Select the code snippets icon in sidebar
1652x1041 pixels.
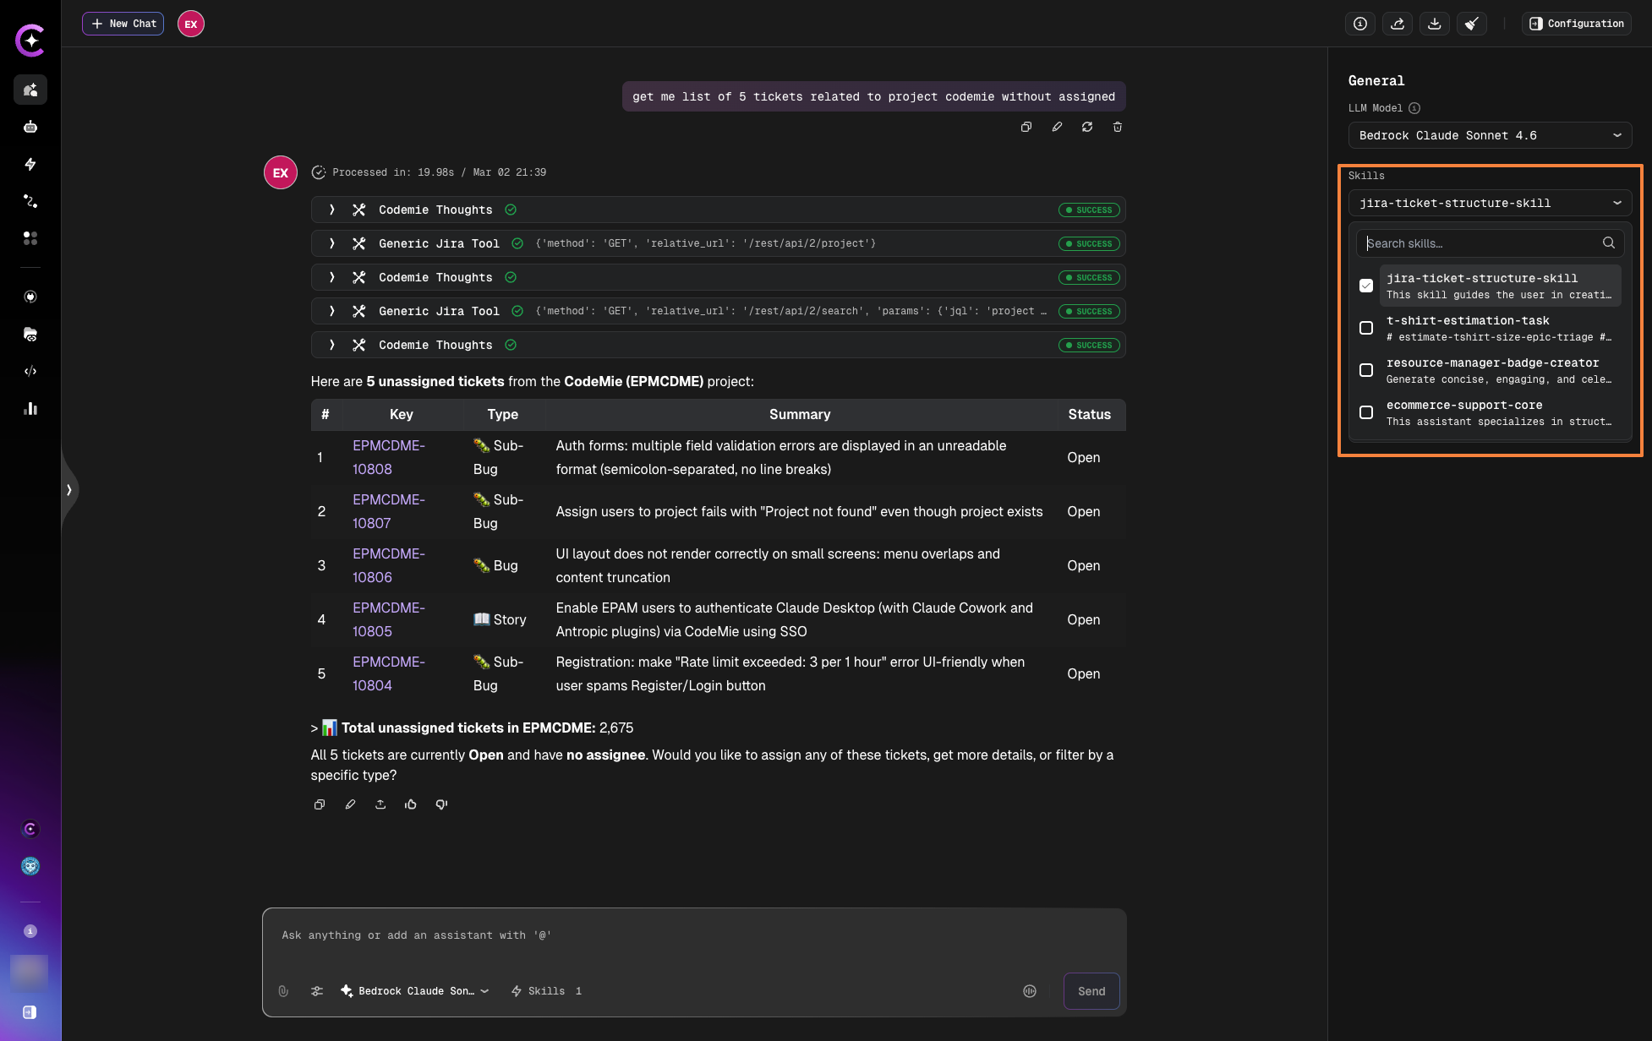pyautogui.click(x=30, y=371)
